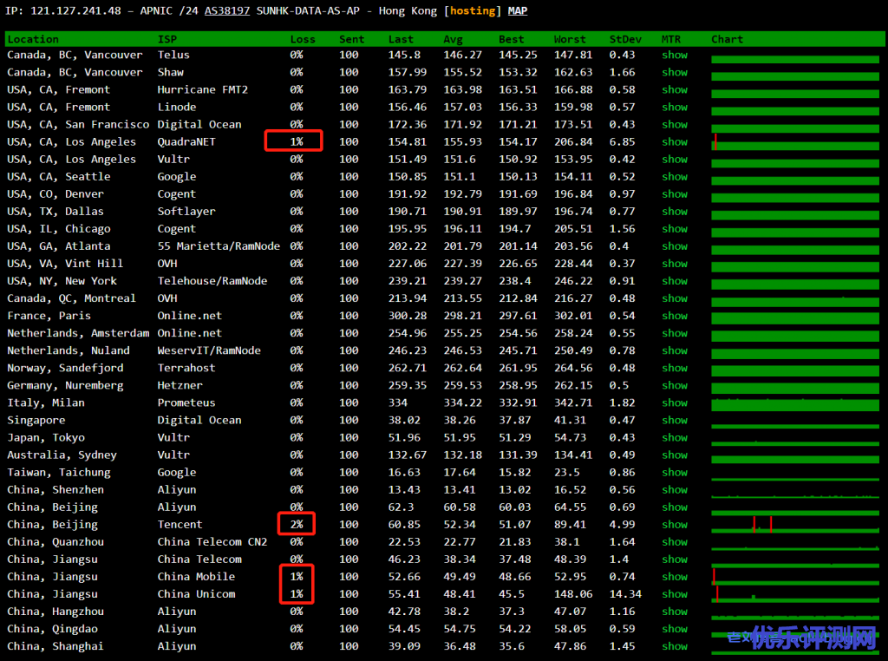The image size is (888, 661).
Task: Show MTR for Hetzner Nuremberg row
Action: click(674, 385)
